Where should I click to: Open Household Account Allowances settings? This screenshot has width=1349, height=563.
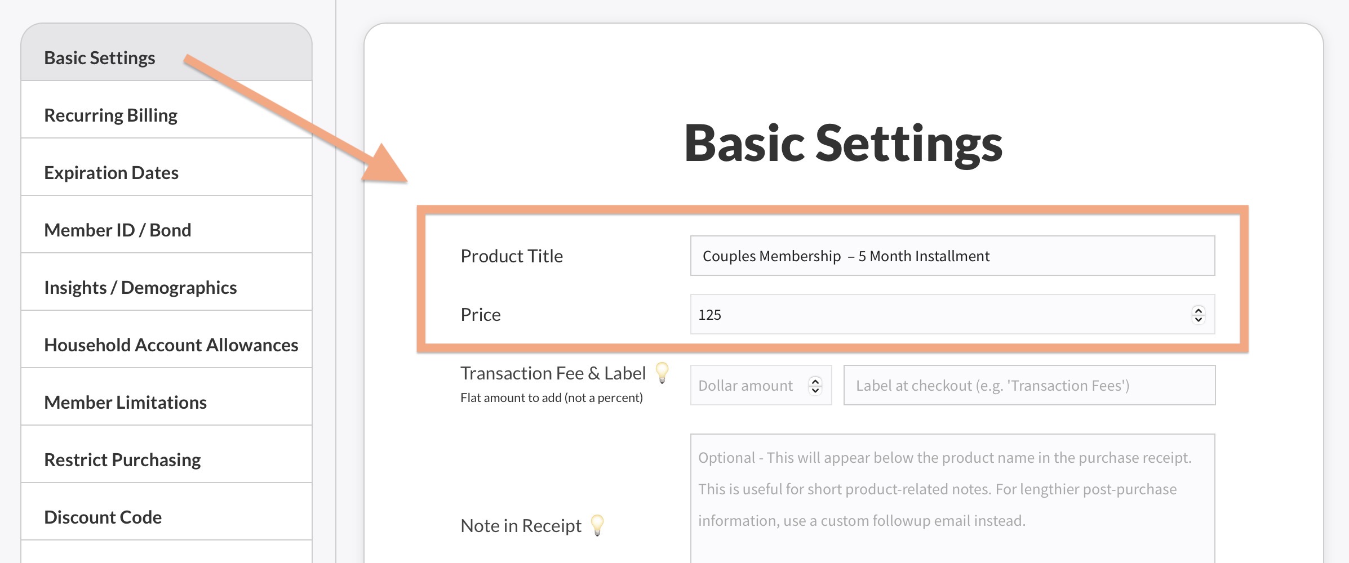(171, 345)
